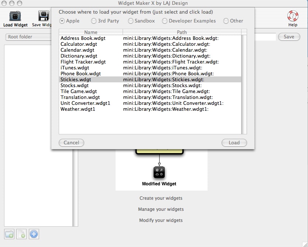The image size is (308, 247).
Task: Click the add file icon at bottom
Action: click(21, 234)
